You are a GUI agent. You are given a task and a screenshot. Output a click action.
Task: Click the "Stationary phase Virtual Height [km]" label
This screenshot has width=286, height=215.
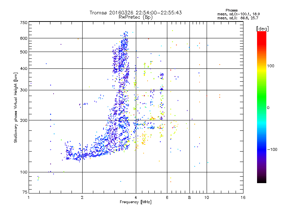16,107
